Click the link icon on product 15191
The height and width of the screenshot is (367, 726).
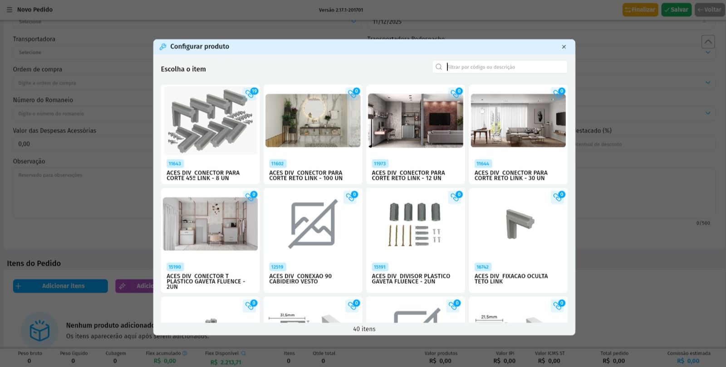coord(455,197)
